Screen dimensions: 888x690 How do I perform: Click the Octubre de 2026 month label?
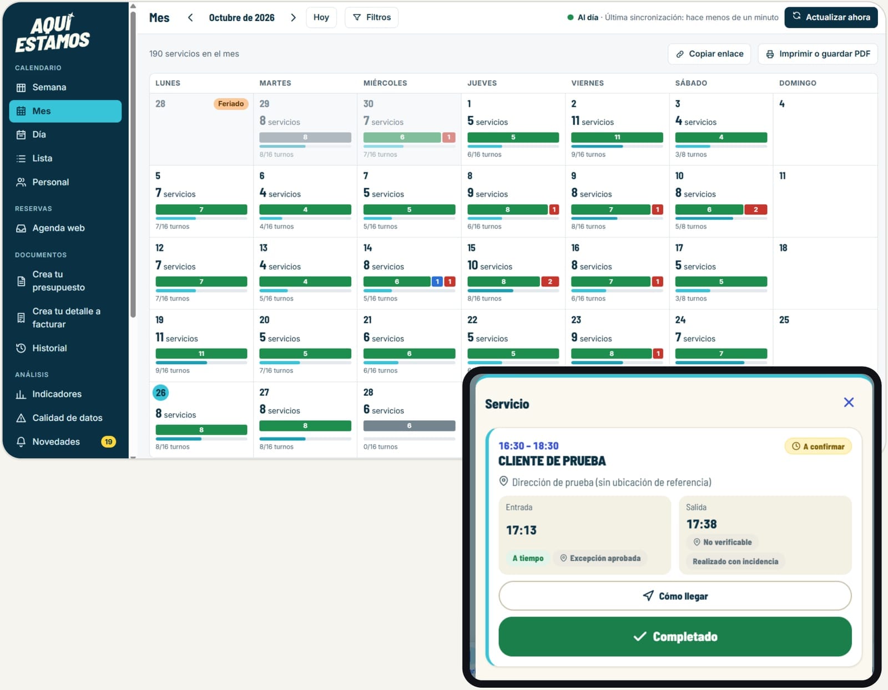click(241, 18)
